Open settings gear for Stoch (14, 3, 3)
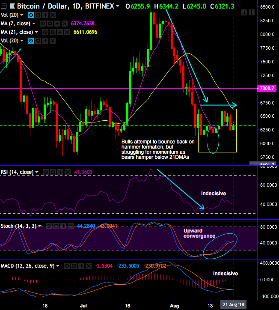The width and height of the screenshot is (279, 310). click(56, 226)
